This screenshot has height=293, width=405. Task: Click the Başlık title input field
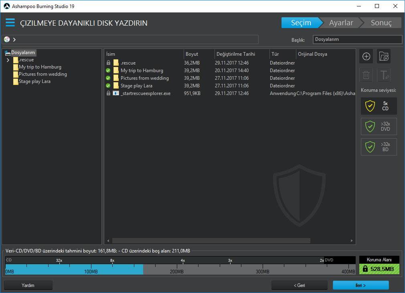(x=357, y=39)
